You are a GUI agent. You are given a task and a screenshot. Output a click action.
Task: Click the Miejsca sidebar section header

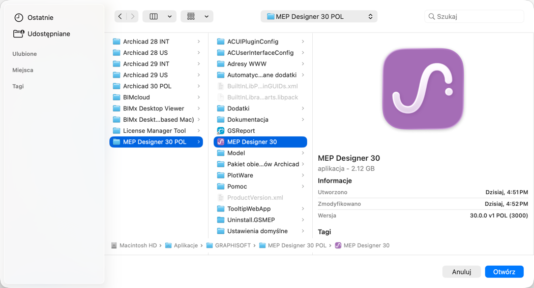pos(23,70)
